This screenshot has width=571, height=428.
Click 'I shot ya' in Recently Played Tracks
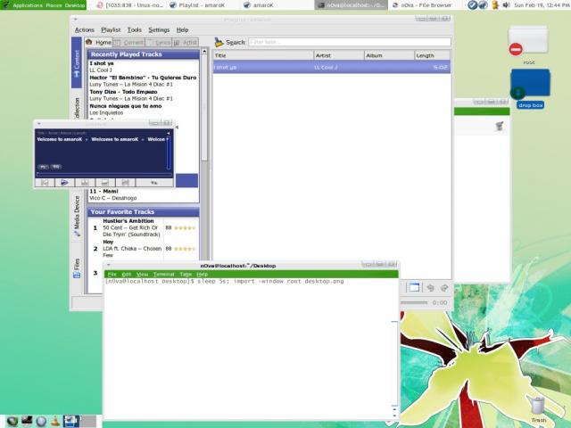(x=102, y=63)
